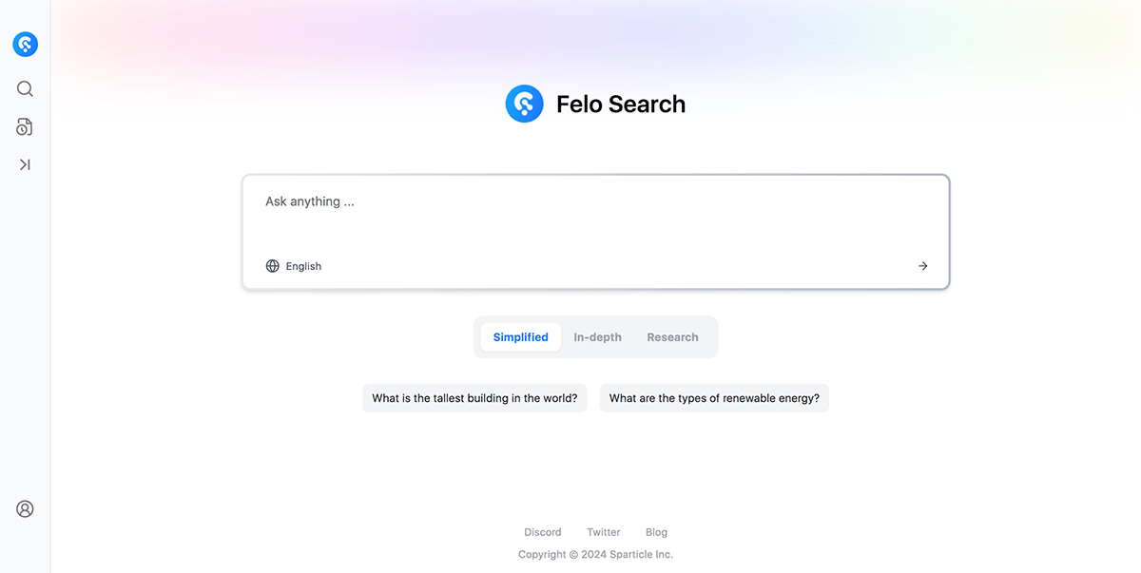Open the Twitter link
The image size is (1141, 573).
coord(603,532)
